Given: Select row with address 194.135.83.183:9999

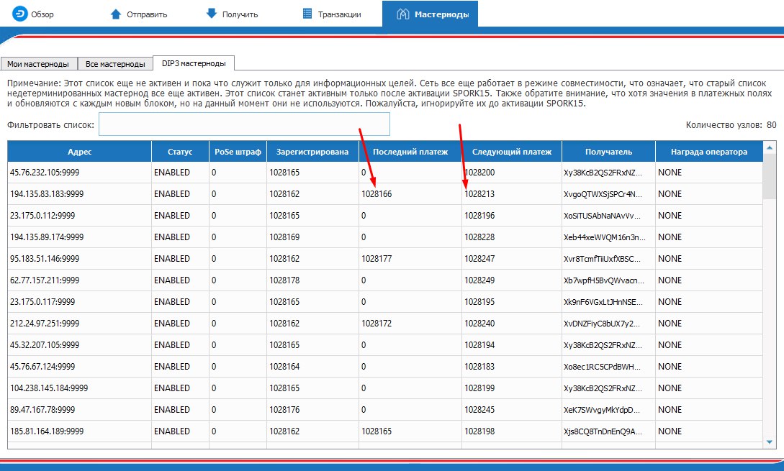Looking at the screenshot, I should tap(385, 194).
